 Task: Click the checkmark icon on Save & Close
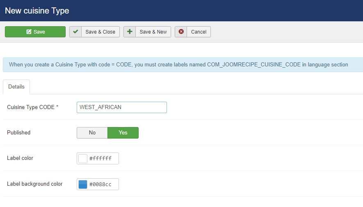coord(75,32)
